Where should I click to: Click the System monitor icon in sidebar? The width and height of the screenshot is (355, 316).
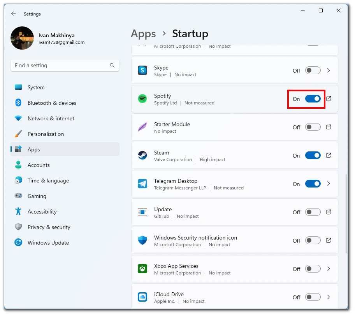pos(18,87)
